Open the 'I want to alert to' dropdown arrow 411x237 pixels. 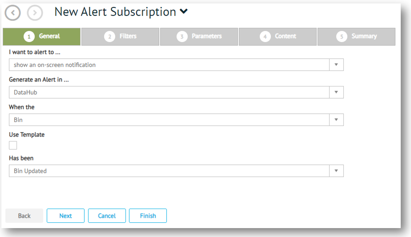336,65
